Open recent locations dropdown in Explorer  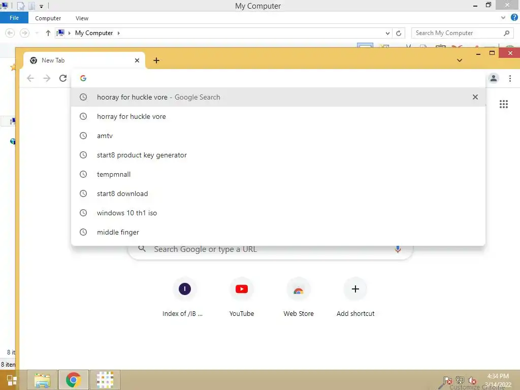[x=37, y=33]
